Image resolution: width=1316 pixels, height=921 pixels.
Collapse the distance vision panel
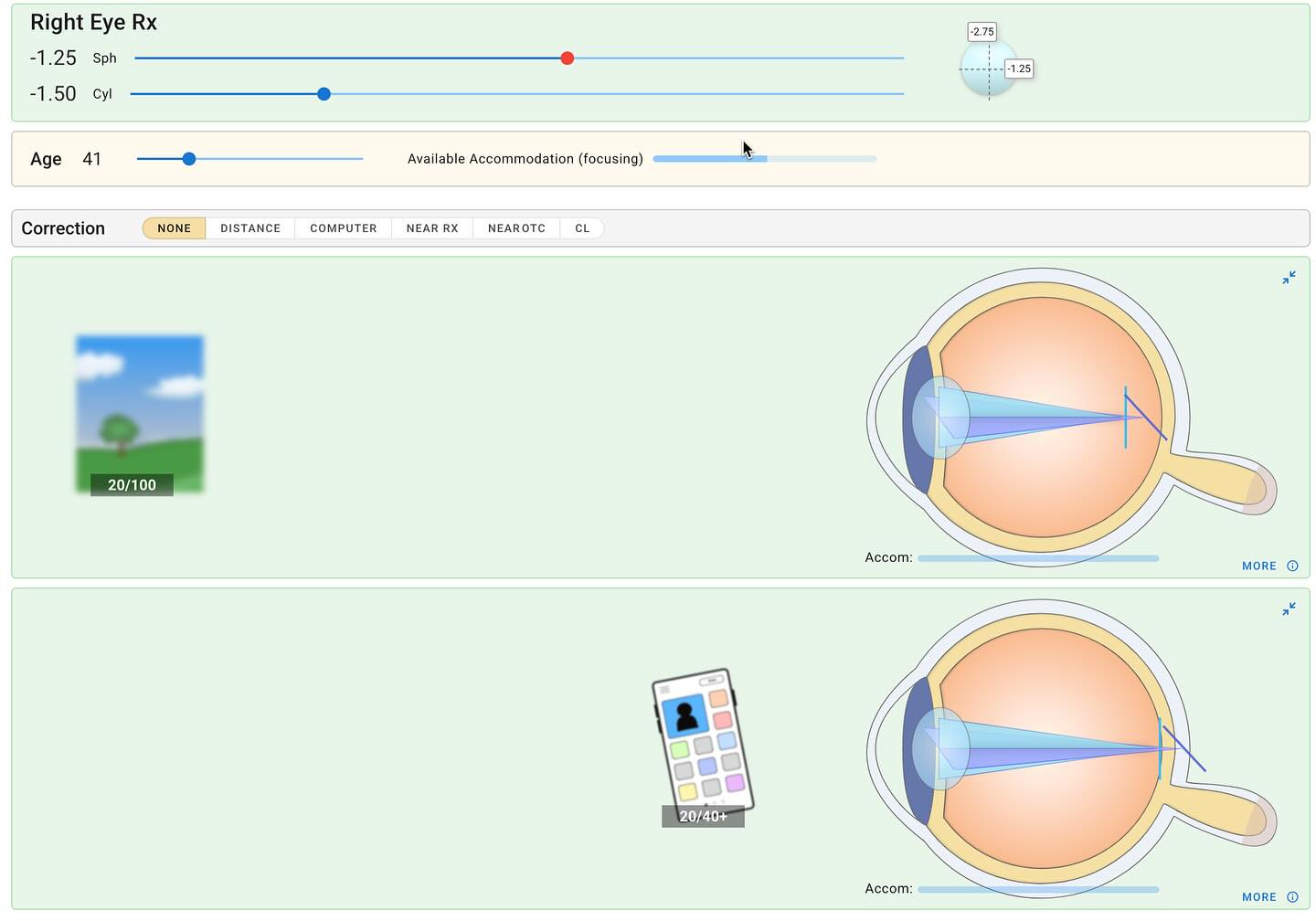pos(1289,278)
